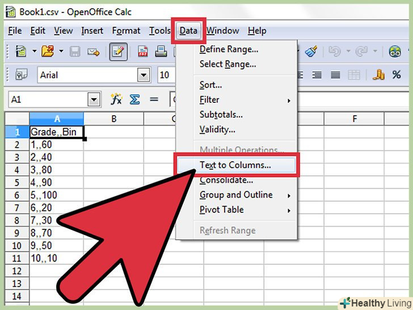Image resolution: width=413 pixels, height=310 pixels.
Task: Open the Insert menu
Action: (x=92, y=31)
